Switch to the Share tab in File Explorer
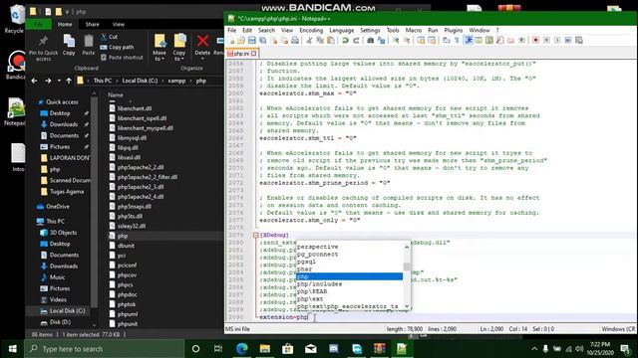This screenshot has height=358, width=638. (93, 24)
